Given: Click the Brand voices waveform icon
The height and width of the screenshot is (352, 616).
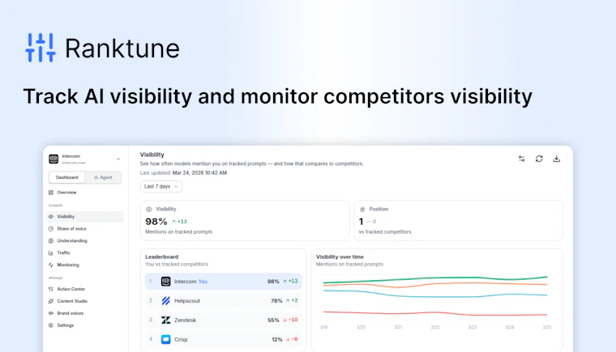Looking at the screenshot, I should 51,313.
